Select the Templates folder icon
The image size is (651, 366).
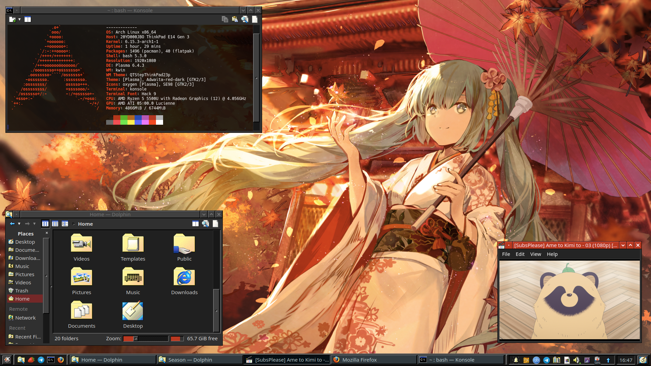click(133, 243)
